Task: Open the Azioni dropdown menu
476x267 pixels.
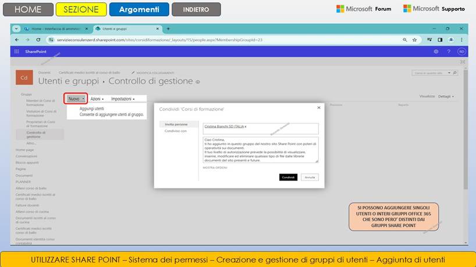Action: pos(97,99)
